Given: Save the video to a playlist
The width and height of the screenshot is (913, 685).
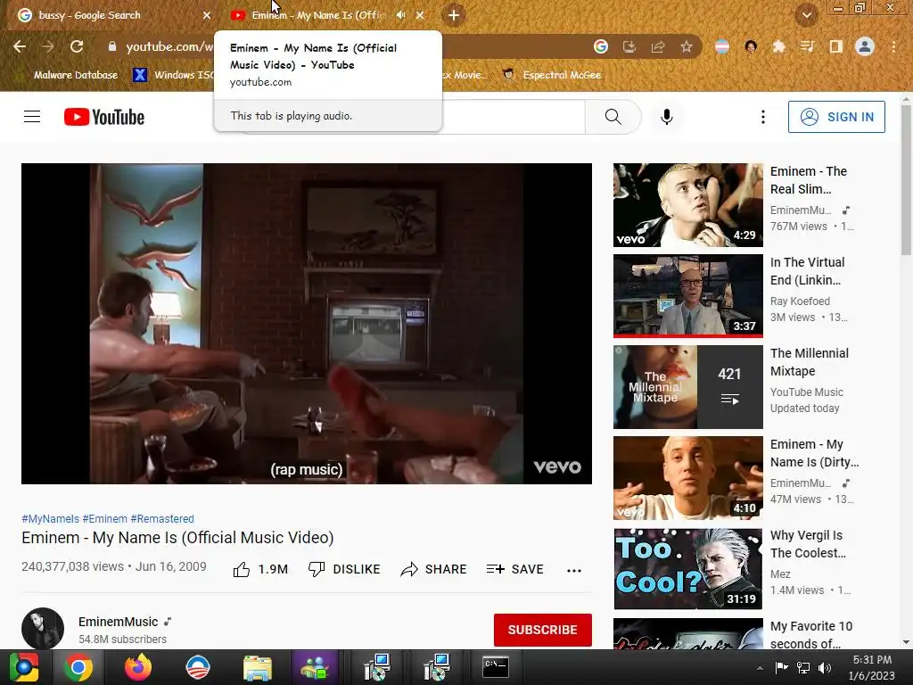Looking at the screenshot, I should tap(514, 569).
